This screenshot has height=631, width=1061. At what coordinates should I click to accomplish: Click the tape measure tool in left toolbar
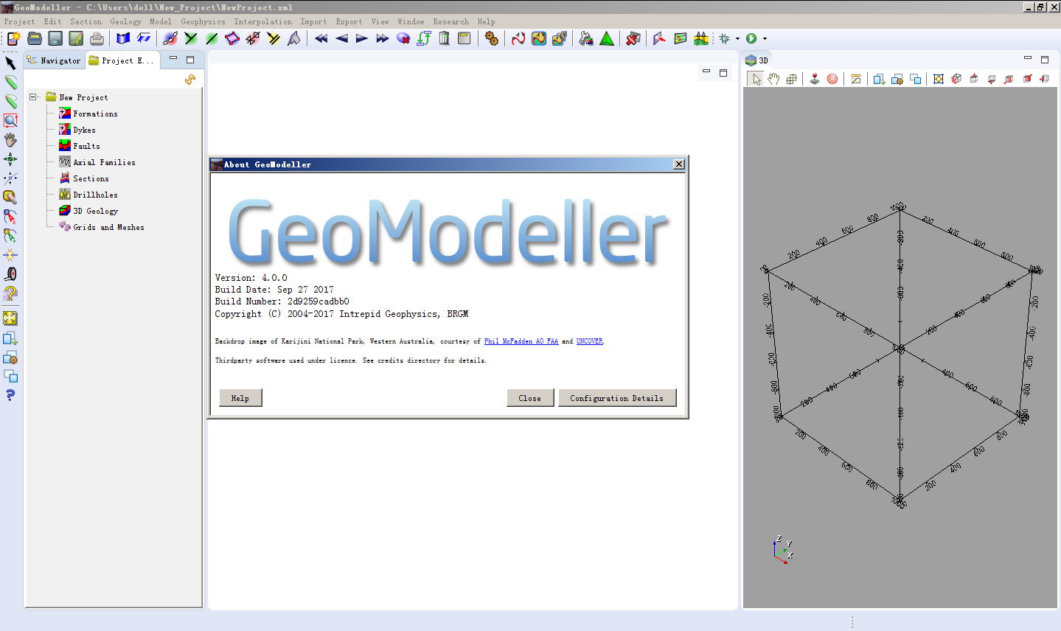10,274
